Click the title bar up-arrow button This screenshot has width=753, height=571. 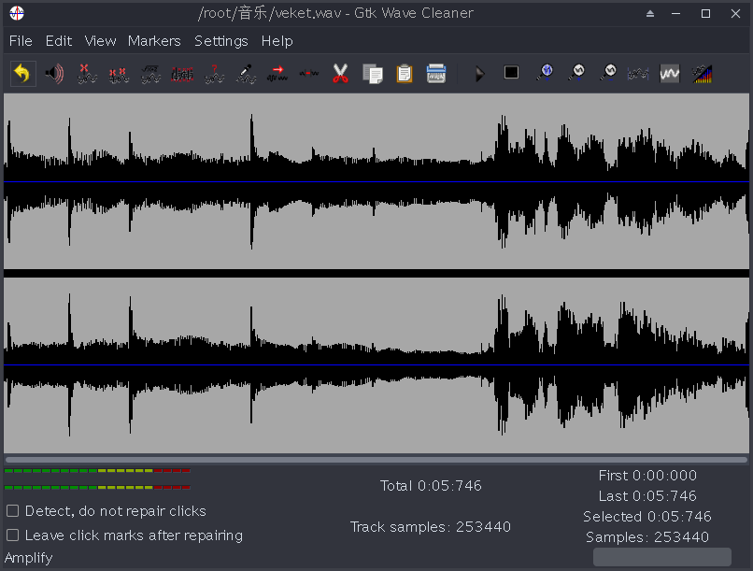pos(649,13)
